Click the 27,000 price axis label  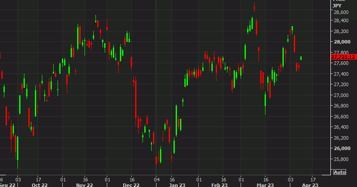pos(341,95)
